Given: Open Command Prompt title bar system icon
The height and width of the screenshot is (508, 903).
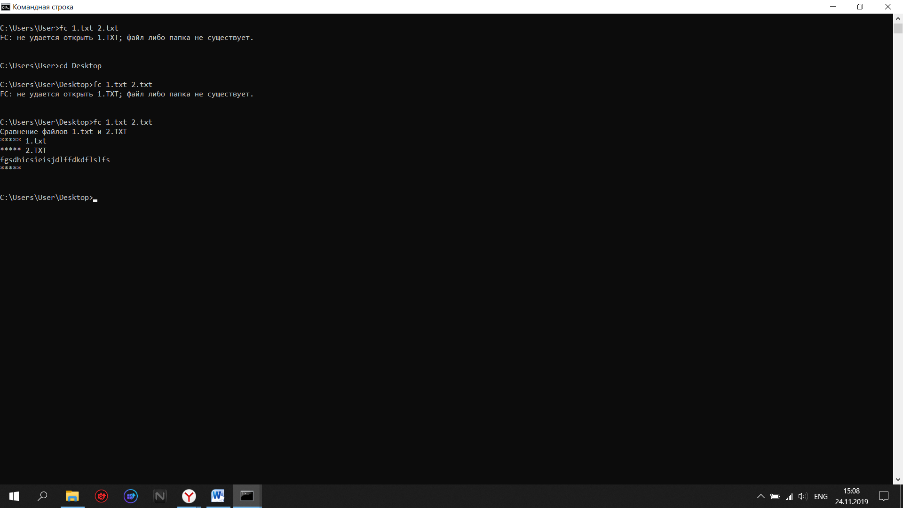Looking at the screenshot, I should 6,7.
